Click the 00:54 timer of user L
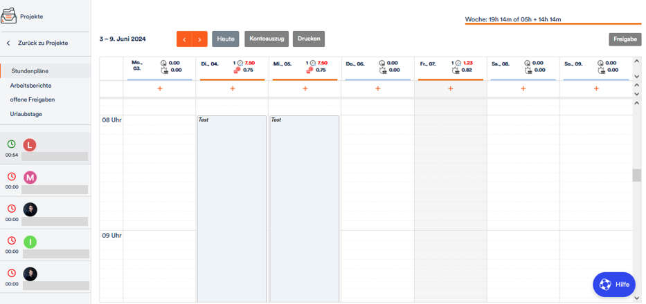 [x=12, y=155]
